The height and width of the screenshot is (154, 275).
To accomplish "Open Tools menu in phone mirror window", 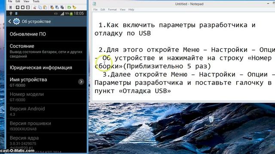I will (x=36, y=1).
